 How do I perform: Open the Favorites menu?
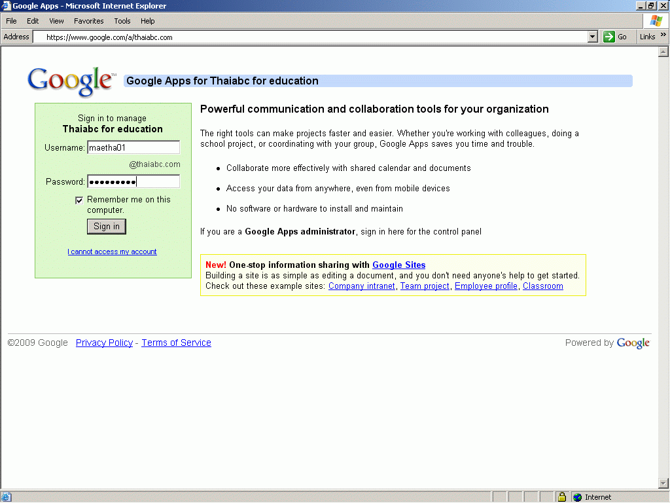[88, 21]
